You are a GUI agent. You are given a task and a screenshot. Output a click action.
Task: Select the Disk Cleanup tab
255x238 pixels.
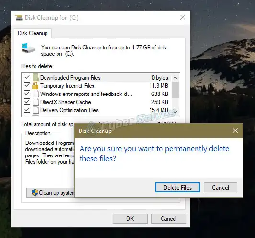[x=33, y=33]
